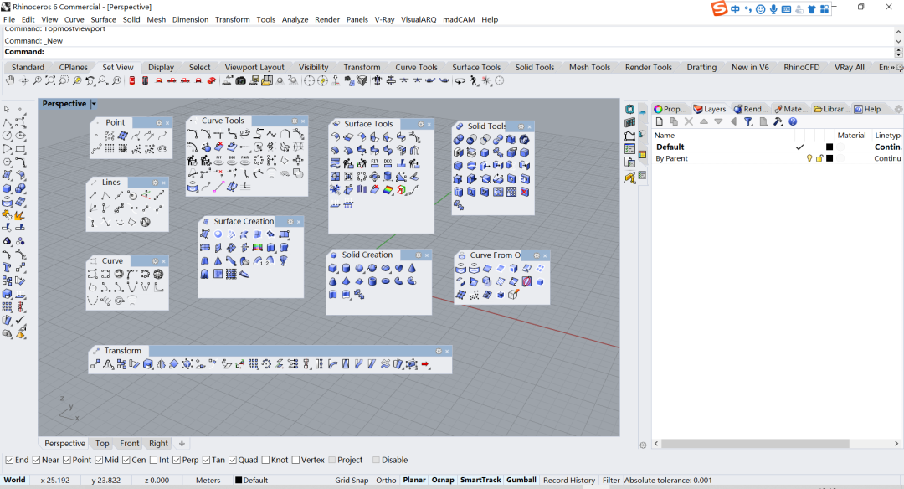This screenshot has height=489, width=904.
Task: Click the Default layer black color swatch
Action: 830,147
